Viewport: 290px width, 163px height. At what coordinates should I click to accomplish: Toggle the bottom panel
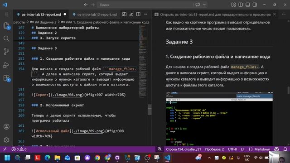coord(248,5)
